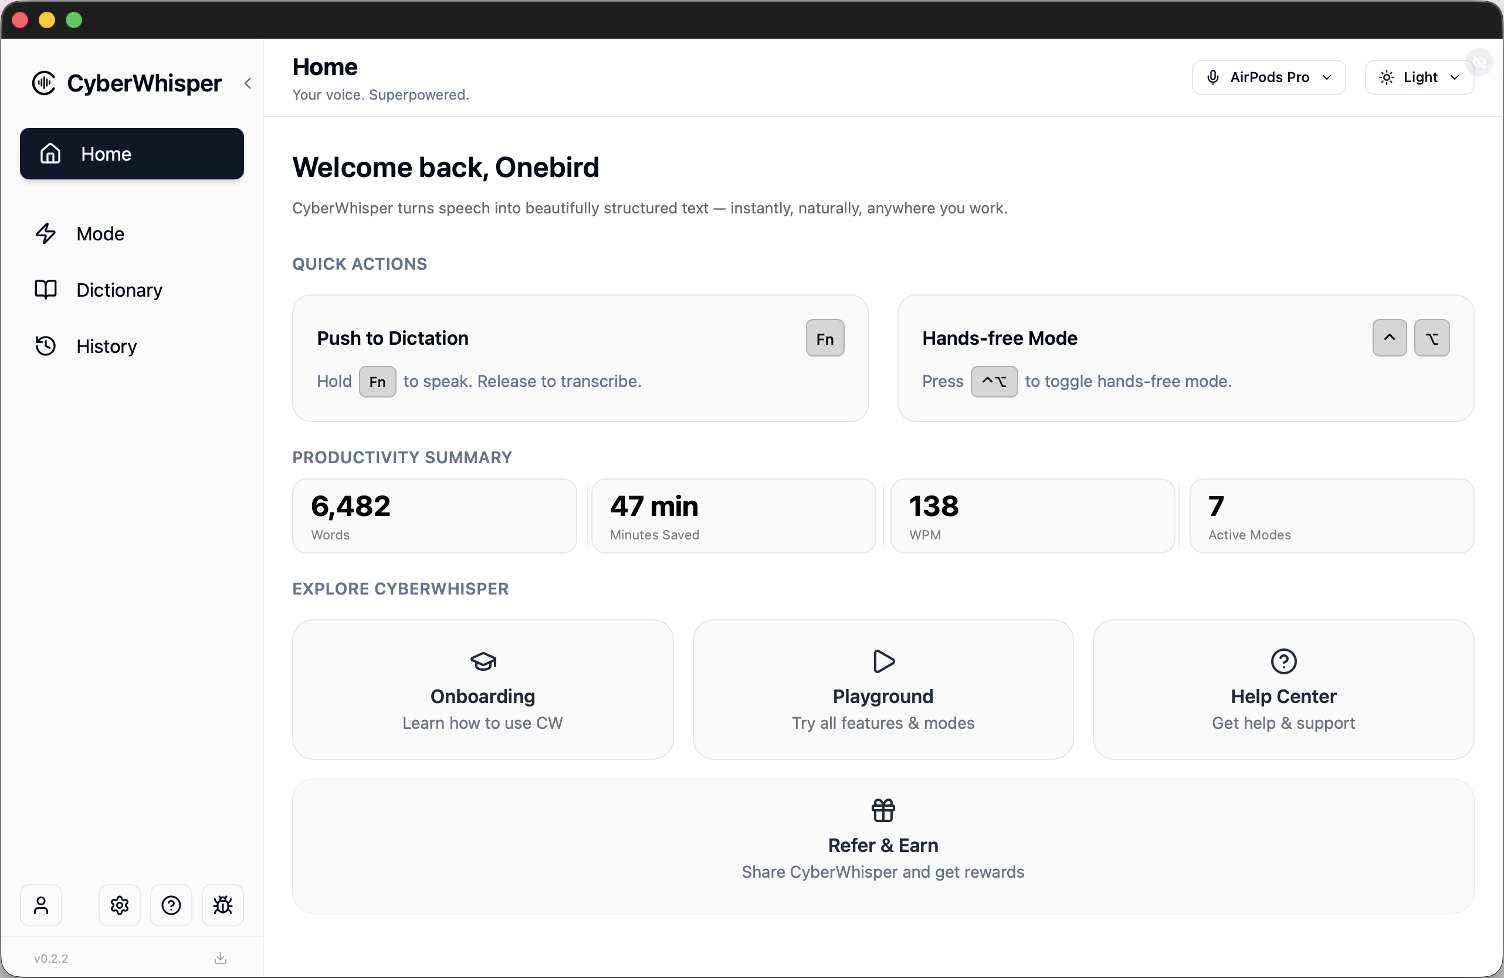Open the account profile icon in sidebar
This screenshot has width=1504, height=978.
point(40,905)
